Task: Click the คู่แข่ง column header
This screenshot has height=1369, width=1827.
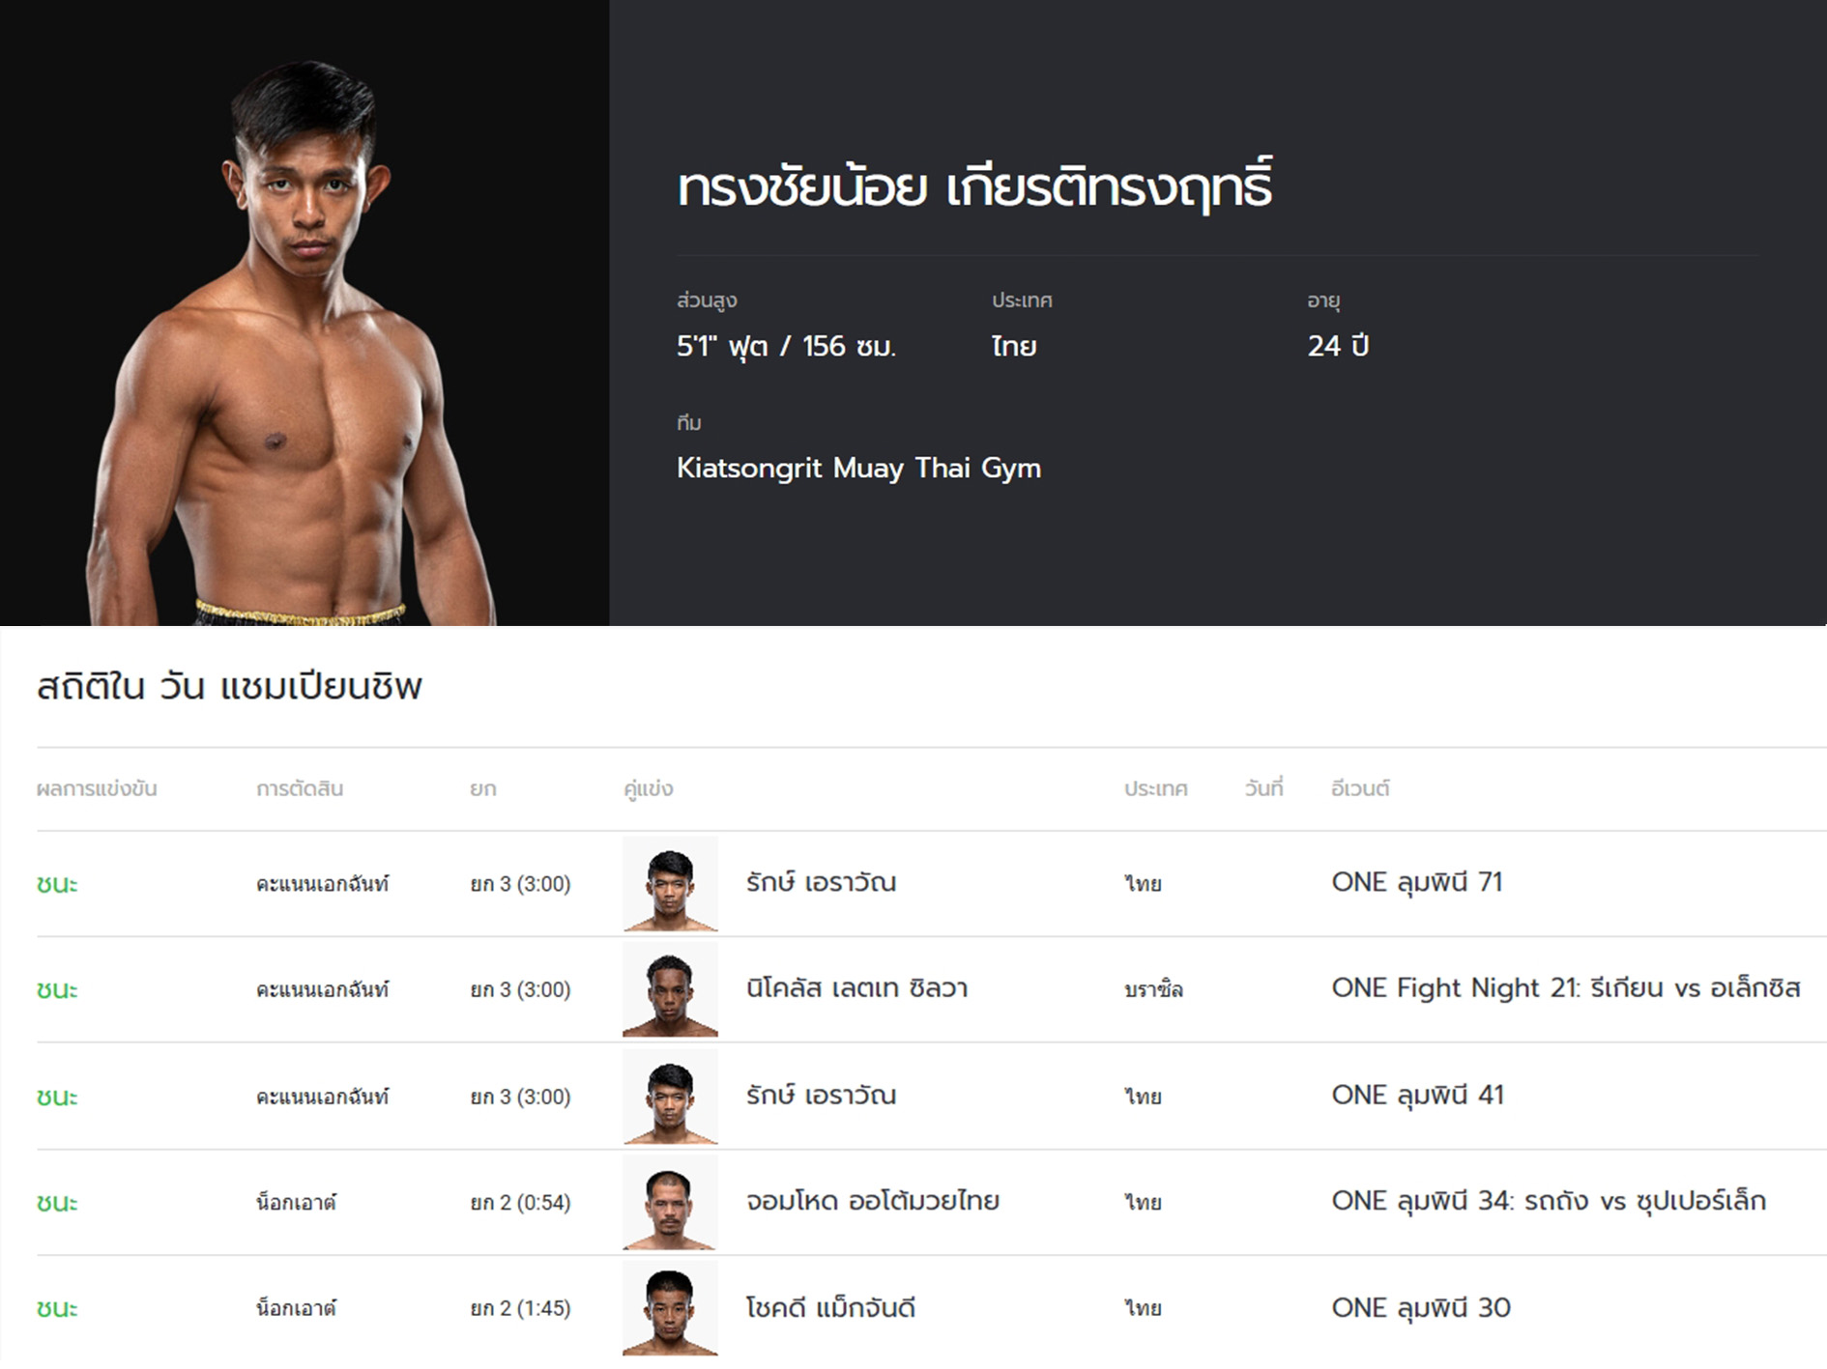Action: (x=648, y=788)
